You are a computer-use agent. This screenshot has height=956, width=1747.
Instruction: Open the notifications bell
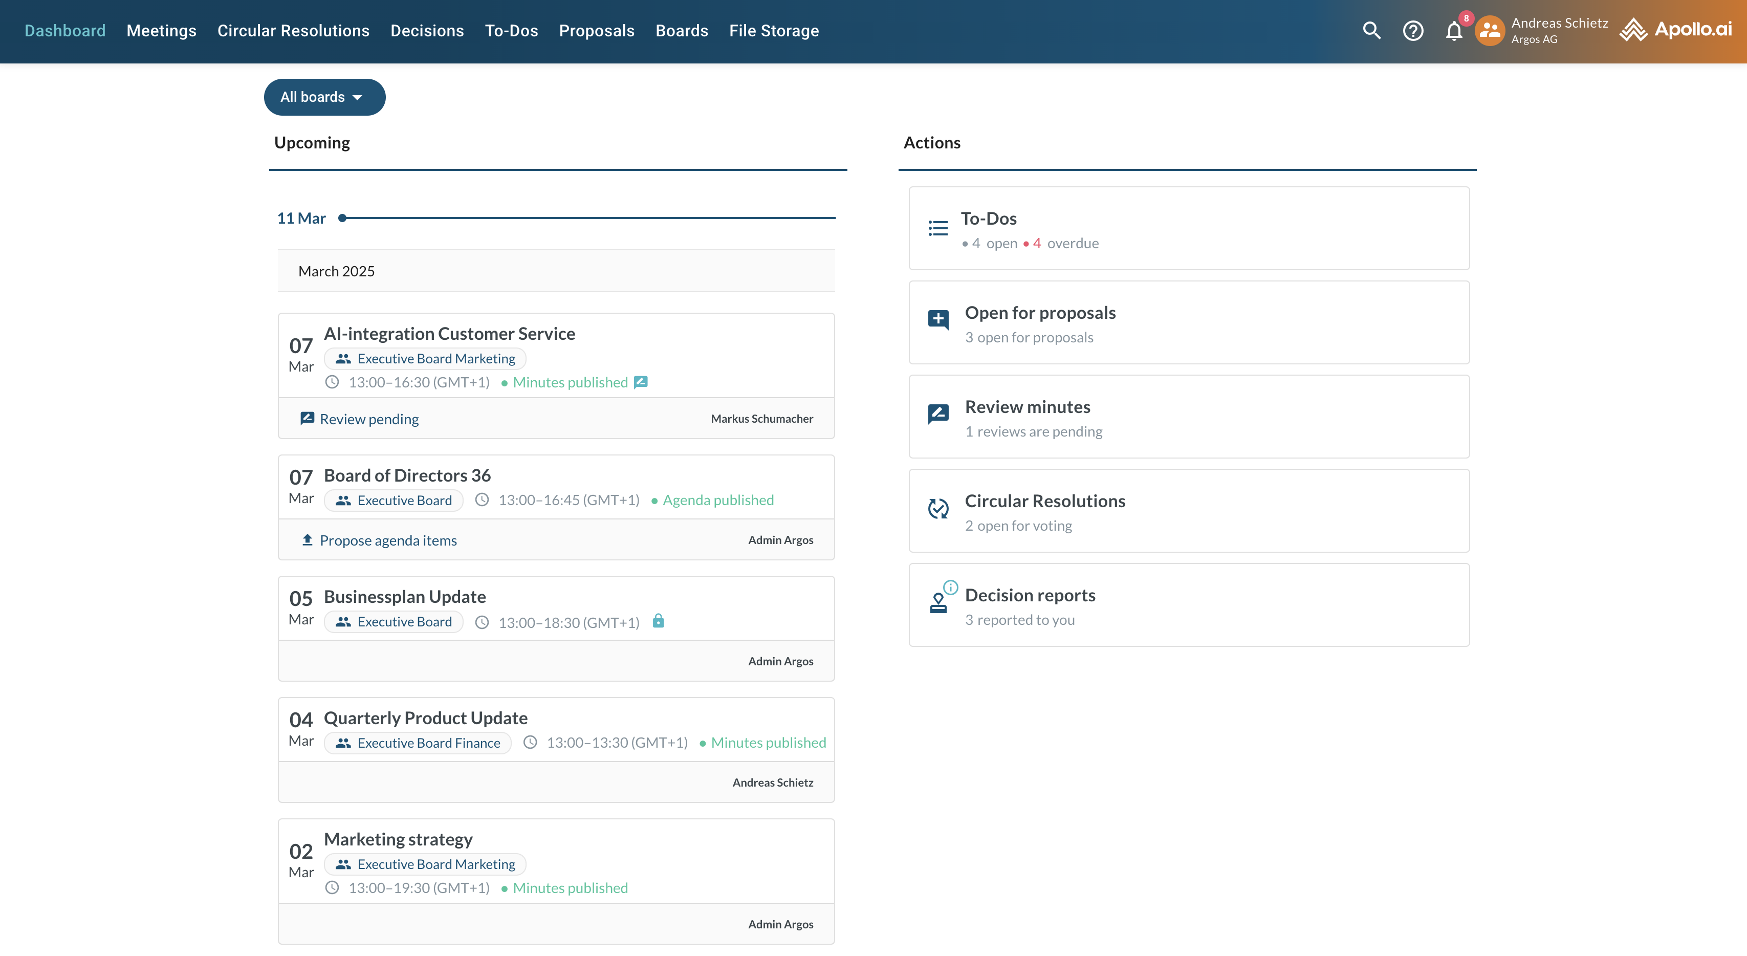(1453, 31)
